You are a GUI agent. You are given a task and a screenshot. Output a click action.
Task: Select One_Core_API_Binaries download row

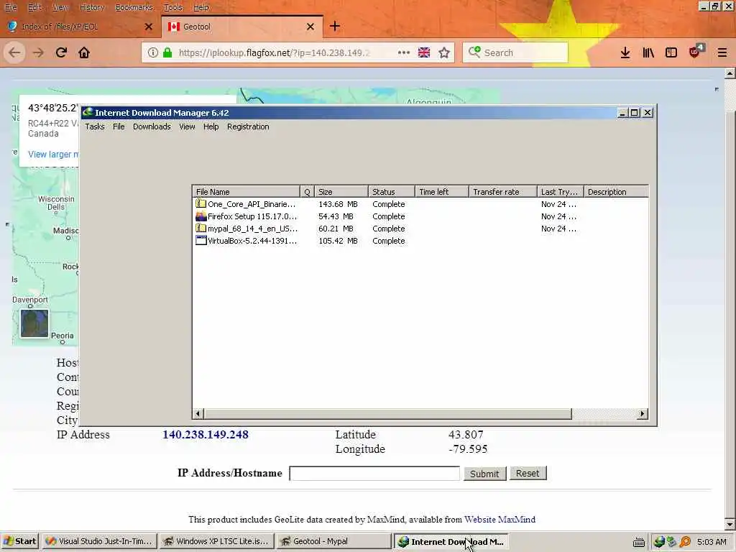[x=420, y=204]
